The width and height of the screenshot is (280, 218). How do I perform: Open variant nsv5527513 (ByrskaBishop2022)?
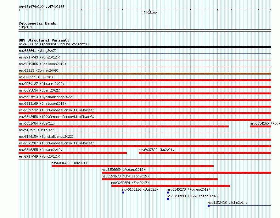(x=46, y=97)
